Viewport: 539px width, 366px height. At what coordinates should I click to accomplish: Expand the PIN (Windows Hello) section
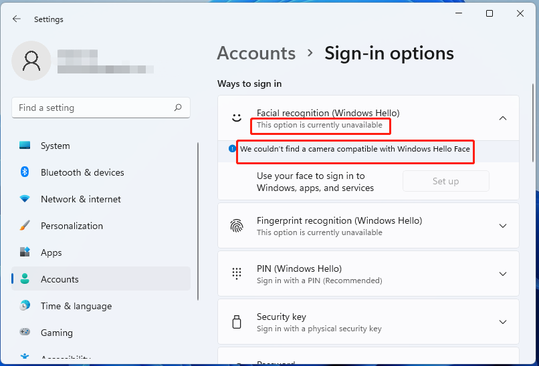(x=503, y=274)
